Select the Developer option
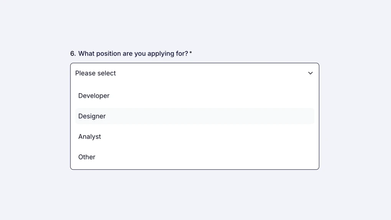 point(94,96)
